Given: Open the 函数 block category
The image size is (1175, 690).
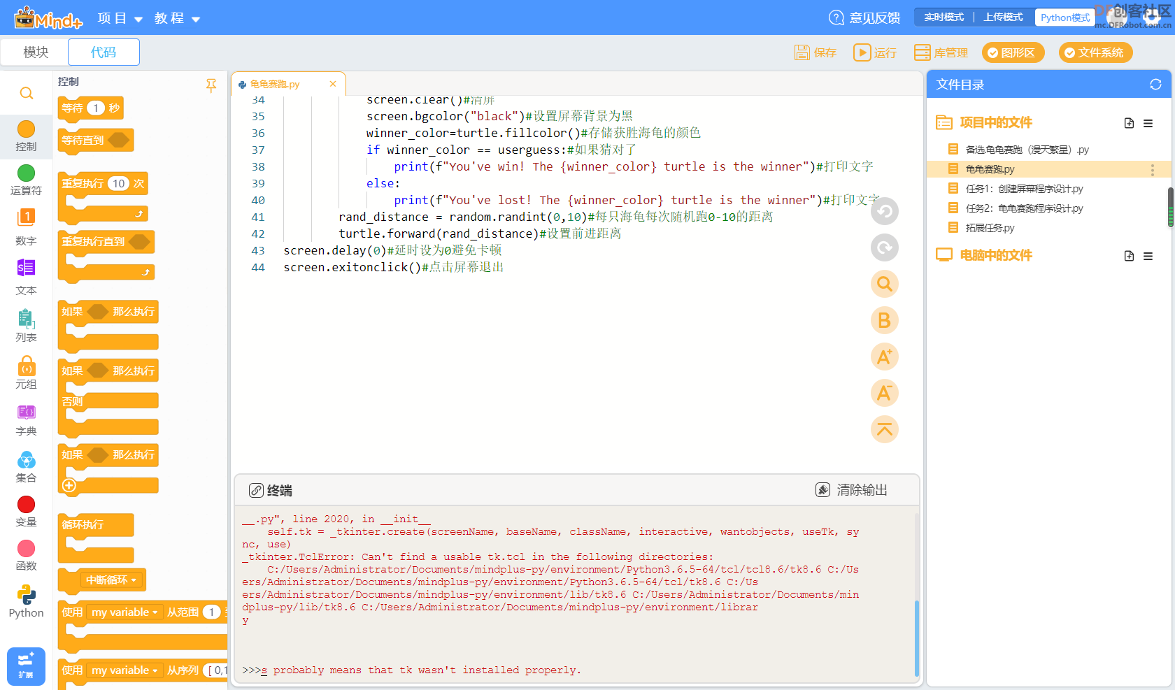Looking at the screenshot, I should pyautogui.click(x=26, y=555).
